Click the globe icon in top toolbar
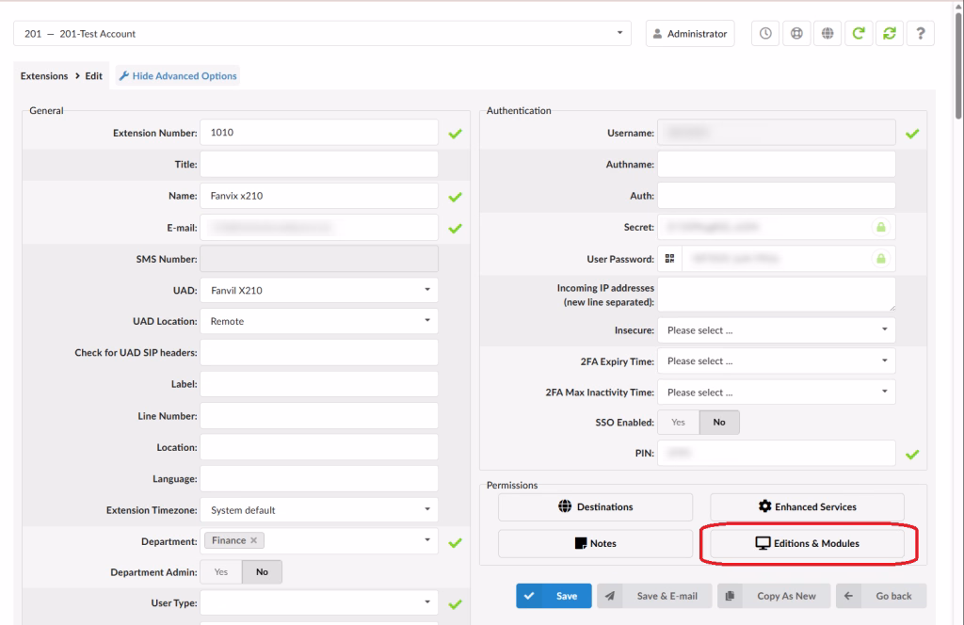This screenshot has height=625, width=964. [827, 33]
